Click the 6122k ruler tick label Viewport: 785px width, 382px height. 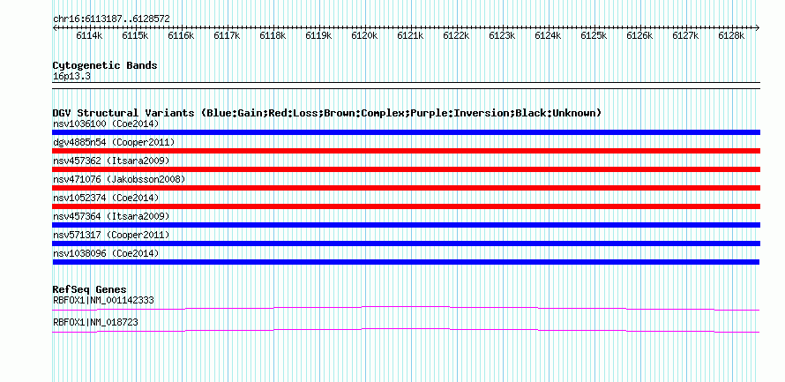pyautogui.click(x=456, y=36)
